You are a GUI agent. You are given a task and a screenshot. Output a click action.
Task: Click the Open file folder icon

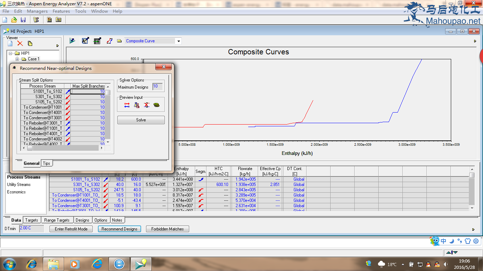(x=14, y=20)
